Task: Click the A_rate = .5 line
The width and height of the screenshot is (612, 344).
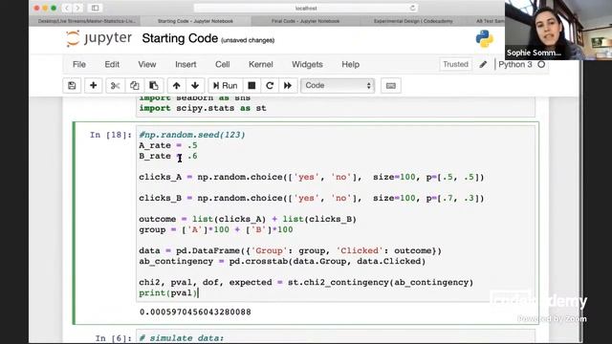Action: point(168,145)
